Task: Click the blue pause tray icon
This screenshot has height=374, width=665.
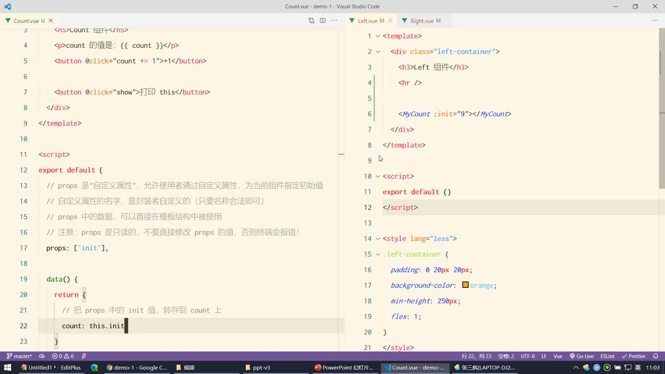Action: [x=596, y=367]
